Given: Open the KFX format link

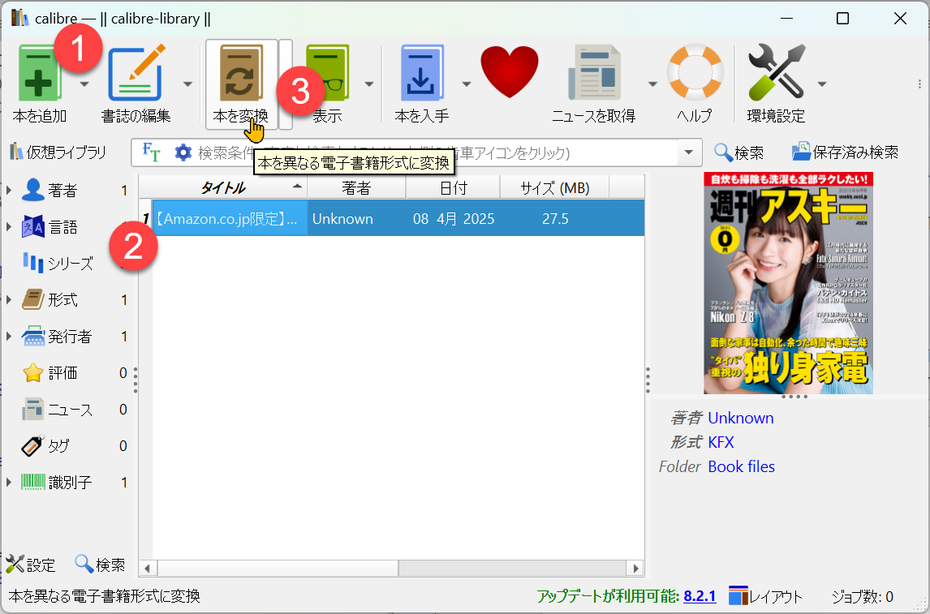Looking at the screenshot, I should pos(721,442).
